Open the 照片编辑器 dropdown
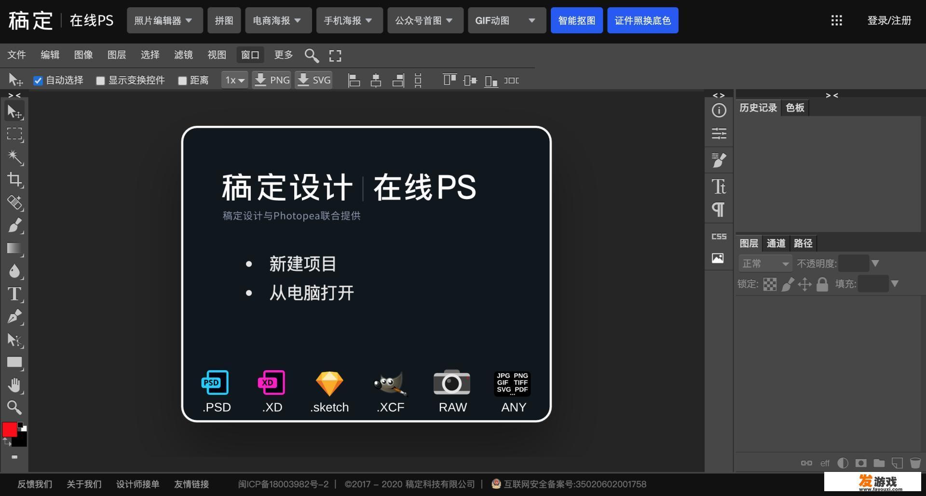Viewport: 926px width, 496px height. point(164,20)
